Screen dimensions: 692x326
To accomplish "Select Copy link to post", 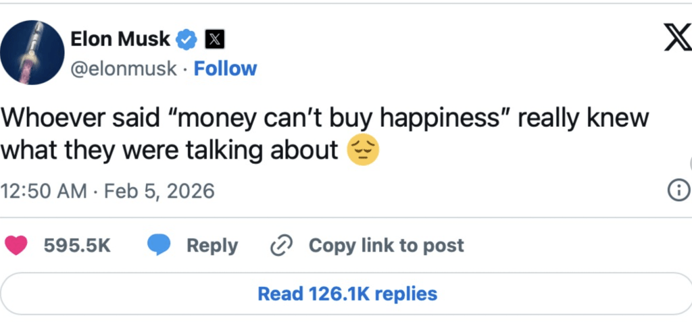I will point(386,246).
